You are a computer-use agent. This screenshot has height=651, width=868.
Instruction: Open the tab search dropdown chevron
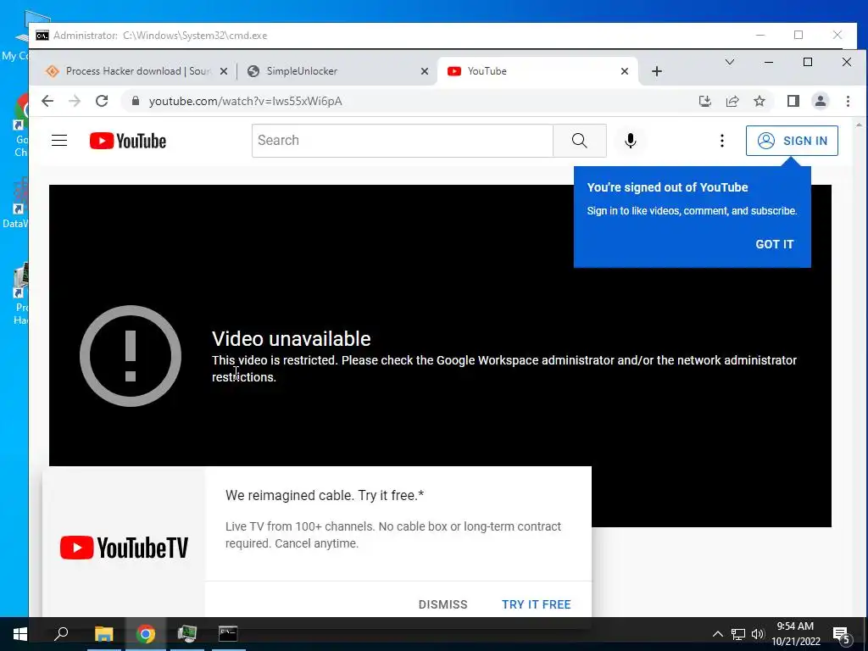[x=730, y=62]
